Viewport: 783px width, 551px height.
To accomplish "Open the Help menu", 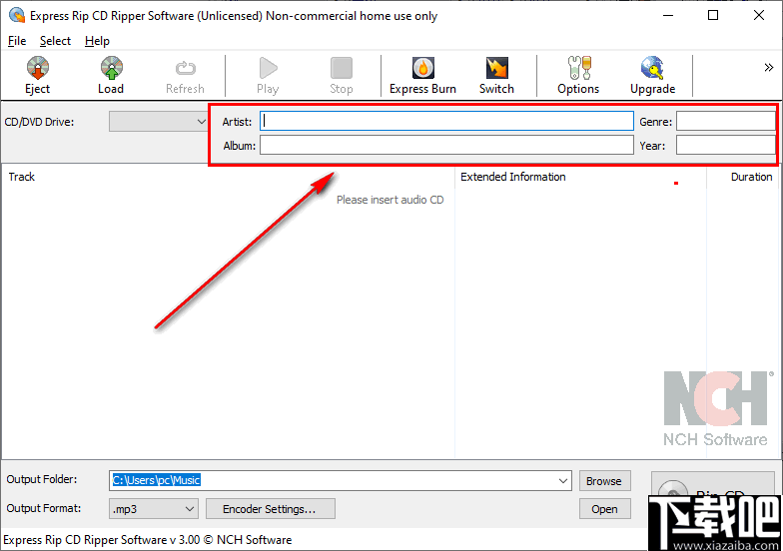I will point(97,41).
